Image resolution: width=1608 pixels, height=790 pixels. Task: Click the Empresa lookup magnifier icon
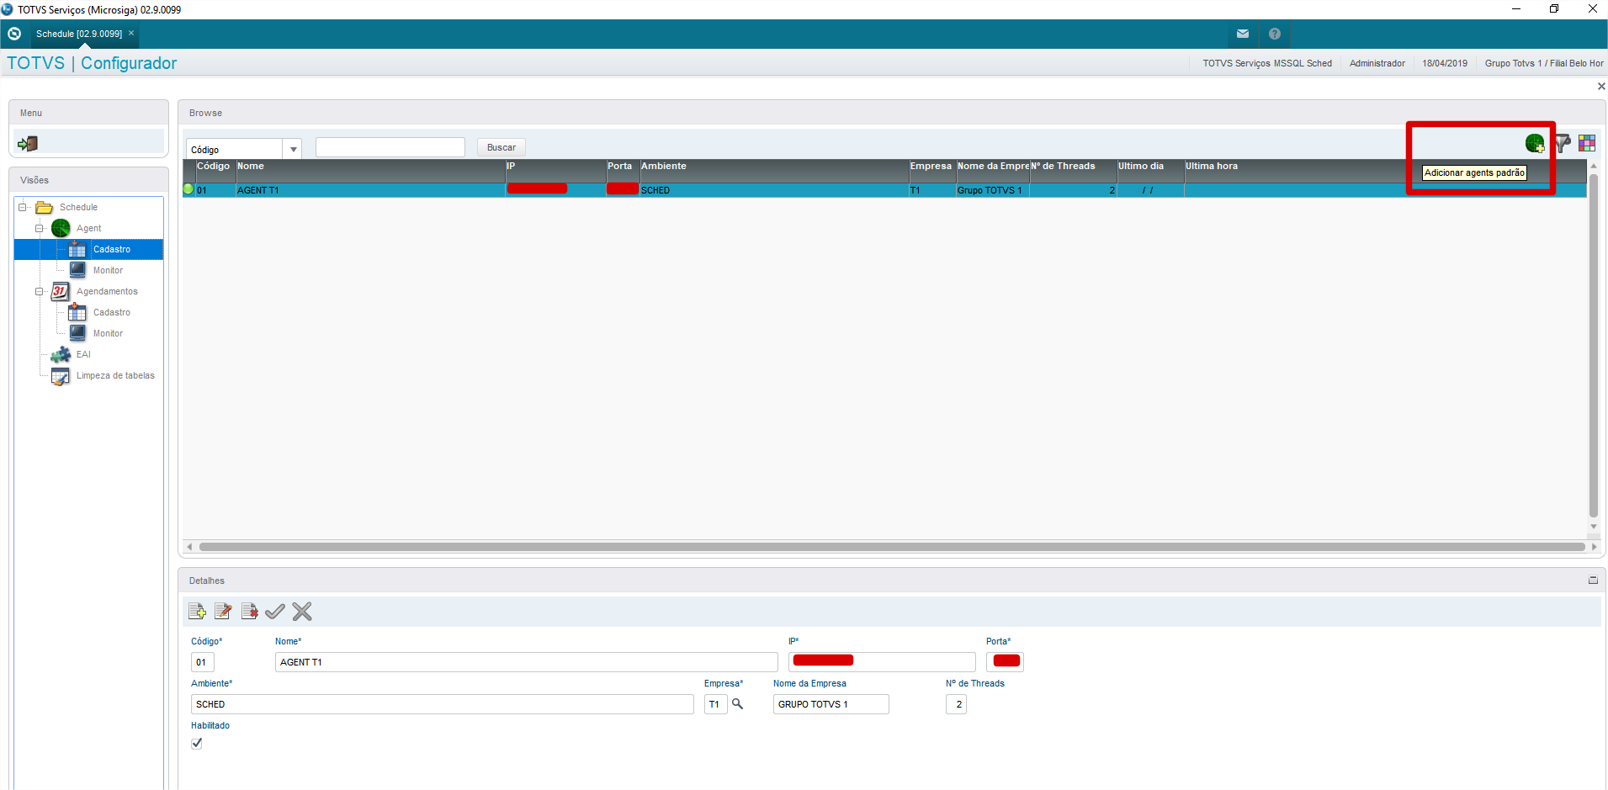coord(738,704)
